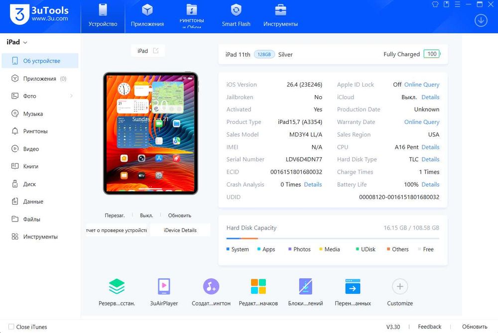Viewport: 498px width, 333px height.
Task: Switch to the Инструменты top tab
Action: click(x=280, y=16)
